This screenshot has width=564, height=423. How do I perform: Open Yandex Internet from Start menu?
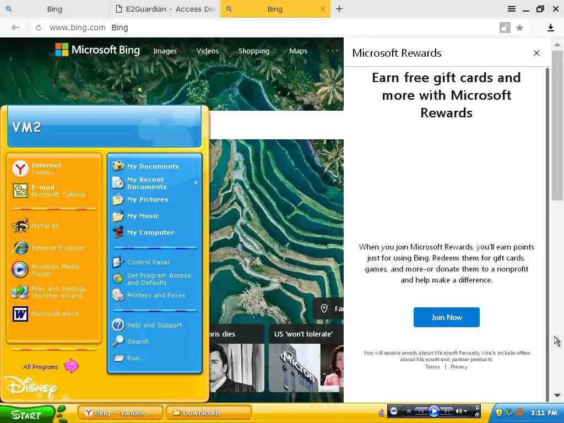pos(54,169)
